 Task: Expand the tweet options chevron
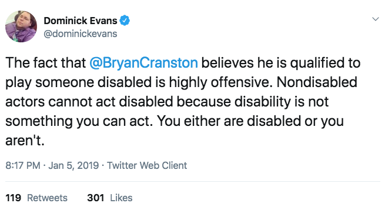pyautogui.click(x=376, y=19)
